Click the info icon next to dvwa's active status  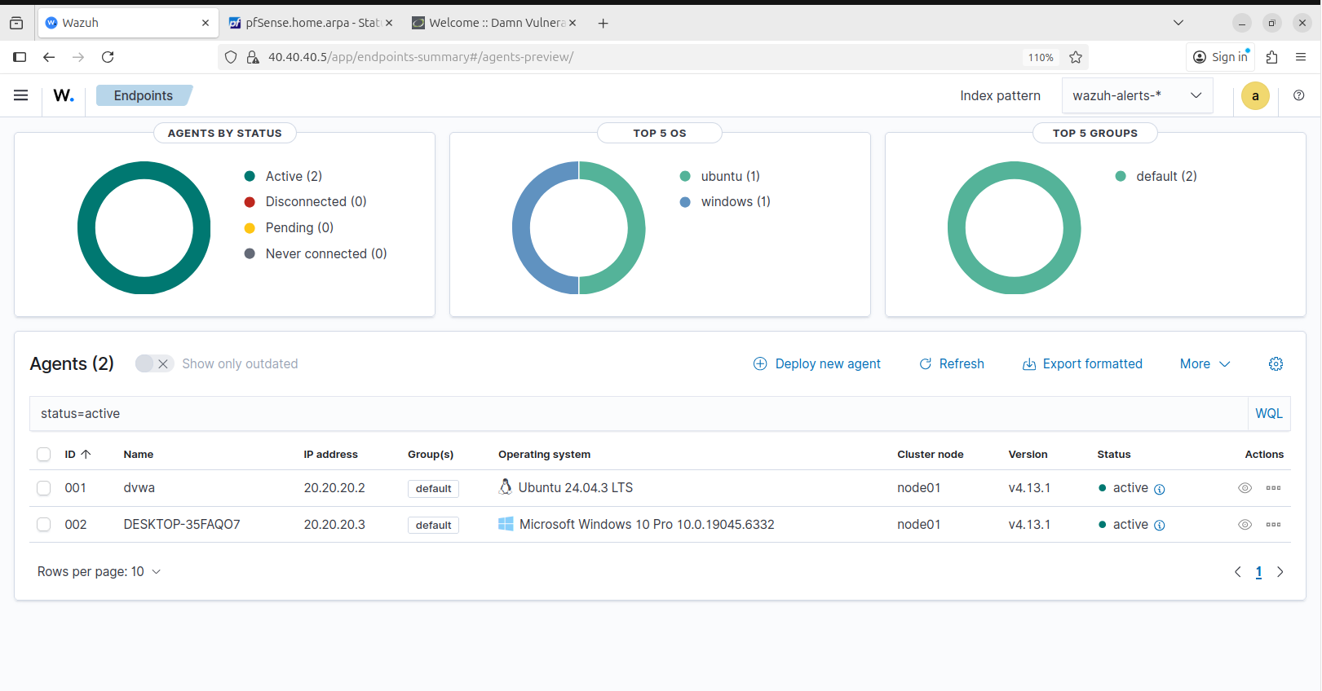[1160, 489]
